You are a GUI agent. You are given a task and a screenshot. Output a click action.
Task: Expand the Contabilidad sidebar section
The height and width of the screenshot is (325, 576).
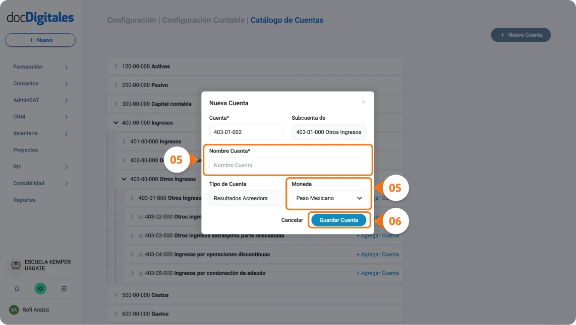click(x=30, y=183)
